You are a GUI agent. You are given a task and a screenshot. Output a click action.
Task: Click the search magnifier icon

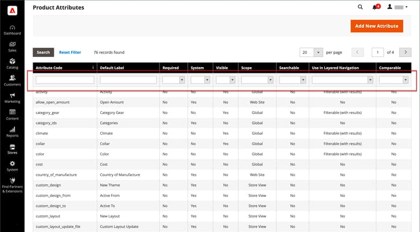click(360, 7)
